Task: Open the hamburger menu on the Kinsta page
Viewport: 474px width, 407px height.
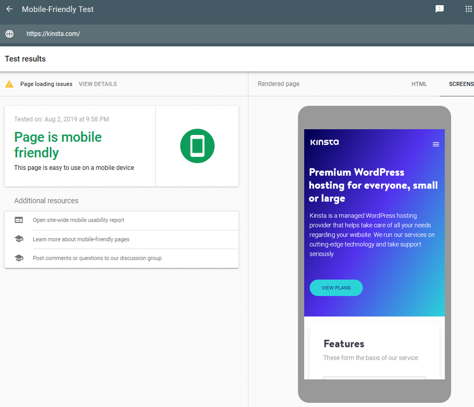Action: pyautogui.click(x=436, y=144)
